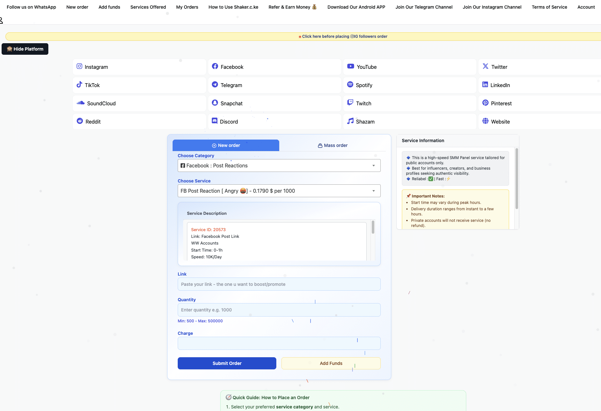Click the Service Information panel scrollbar

click(516, 179)
